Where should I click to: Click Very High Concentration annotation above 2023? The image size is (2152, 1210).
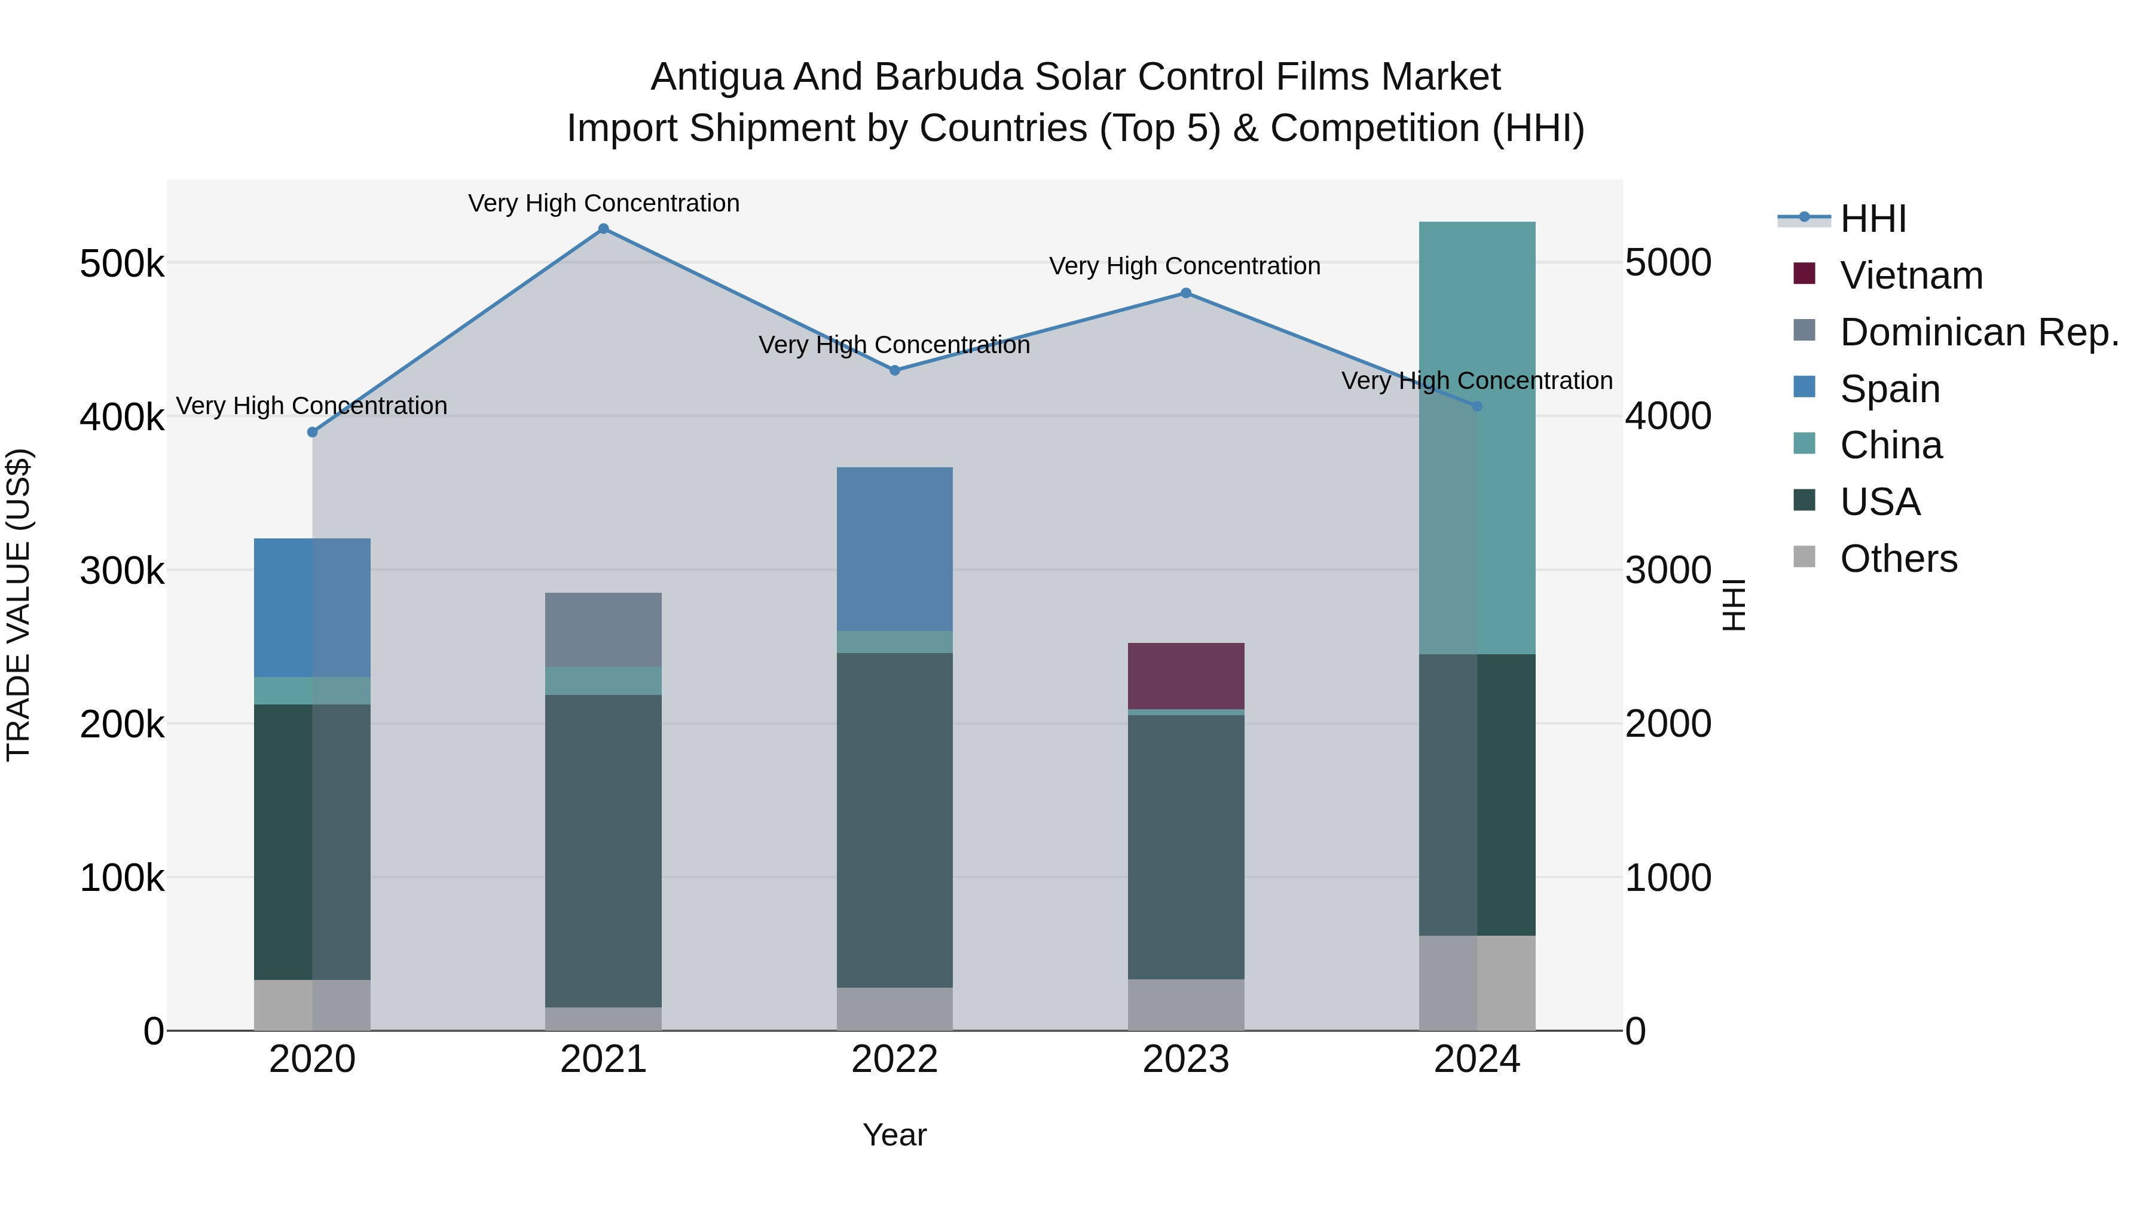1185,265
